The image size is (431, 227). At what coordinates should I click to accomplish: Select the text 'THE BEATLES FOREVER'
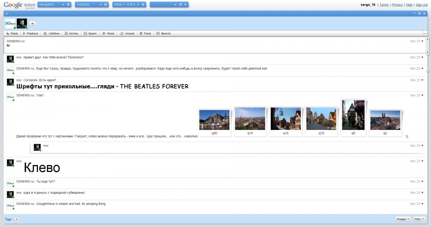click(154, 86)
